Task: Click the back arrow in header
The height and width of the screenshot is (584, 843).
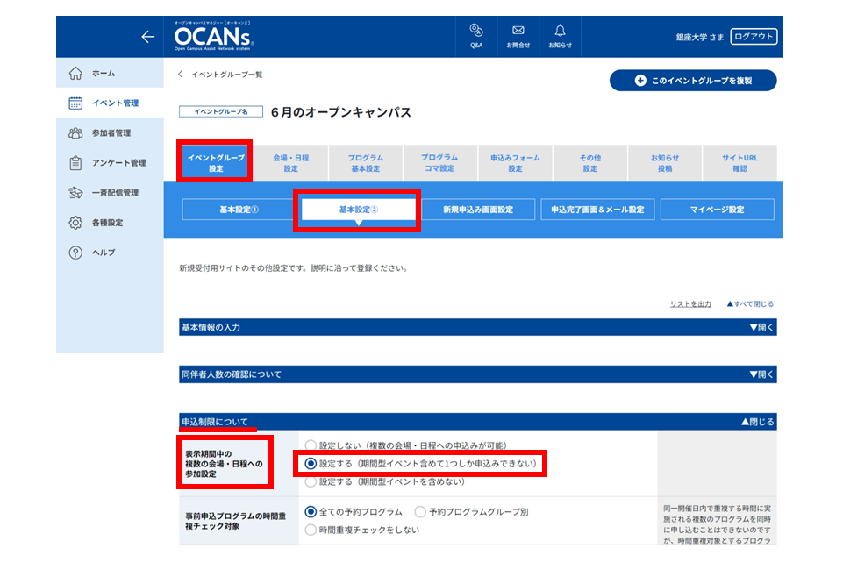Action: click(x=148, y=37)
